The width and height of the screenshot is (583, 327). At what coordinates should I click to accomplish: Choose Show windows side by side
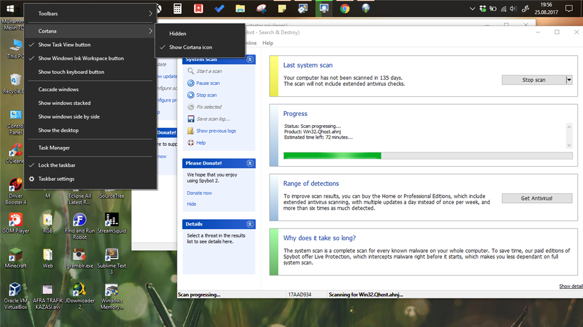(x=91, y=117)
